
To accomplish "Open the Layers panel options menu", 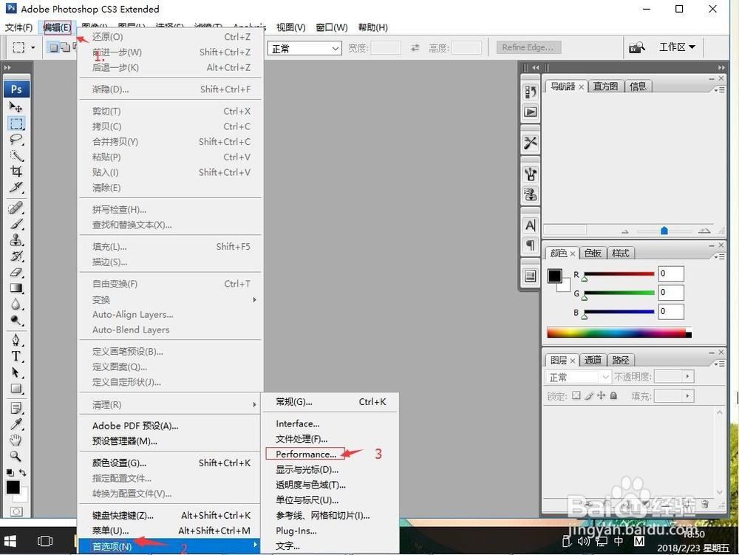I will 719,364.
